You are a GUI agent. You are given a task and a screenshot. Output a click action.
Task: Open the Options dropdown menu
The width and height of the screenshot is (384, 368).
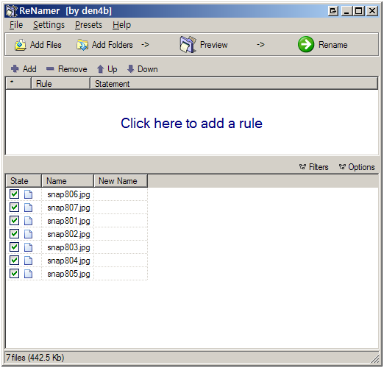point(357,167)
